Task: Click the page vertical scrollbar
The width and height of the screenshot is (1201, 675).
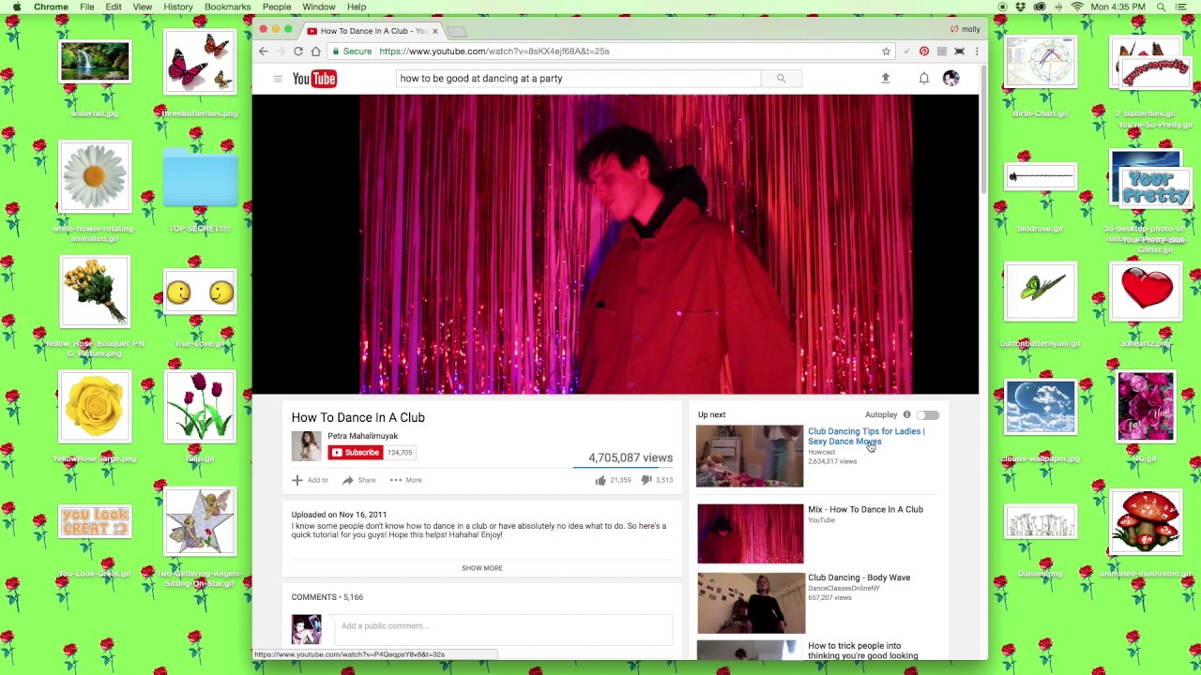Action: tap(983, 131)
